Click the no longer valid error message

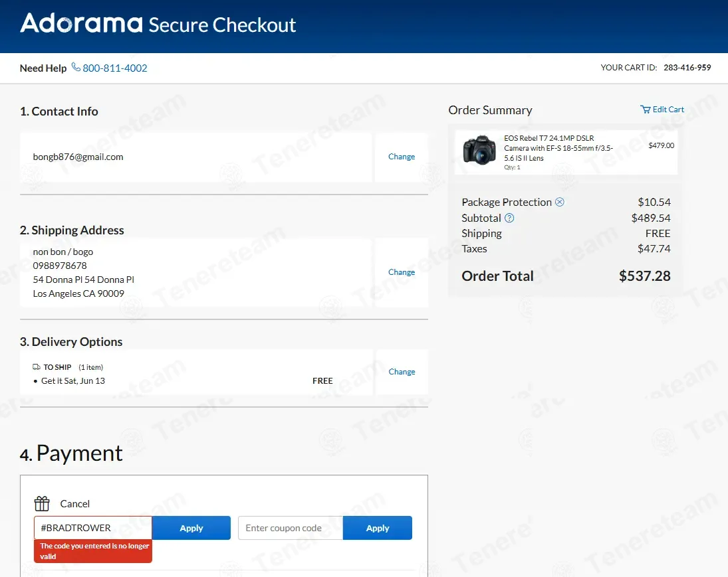click(93, 551)
